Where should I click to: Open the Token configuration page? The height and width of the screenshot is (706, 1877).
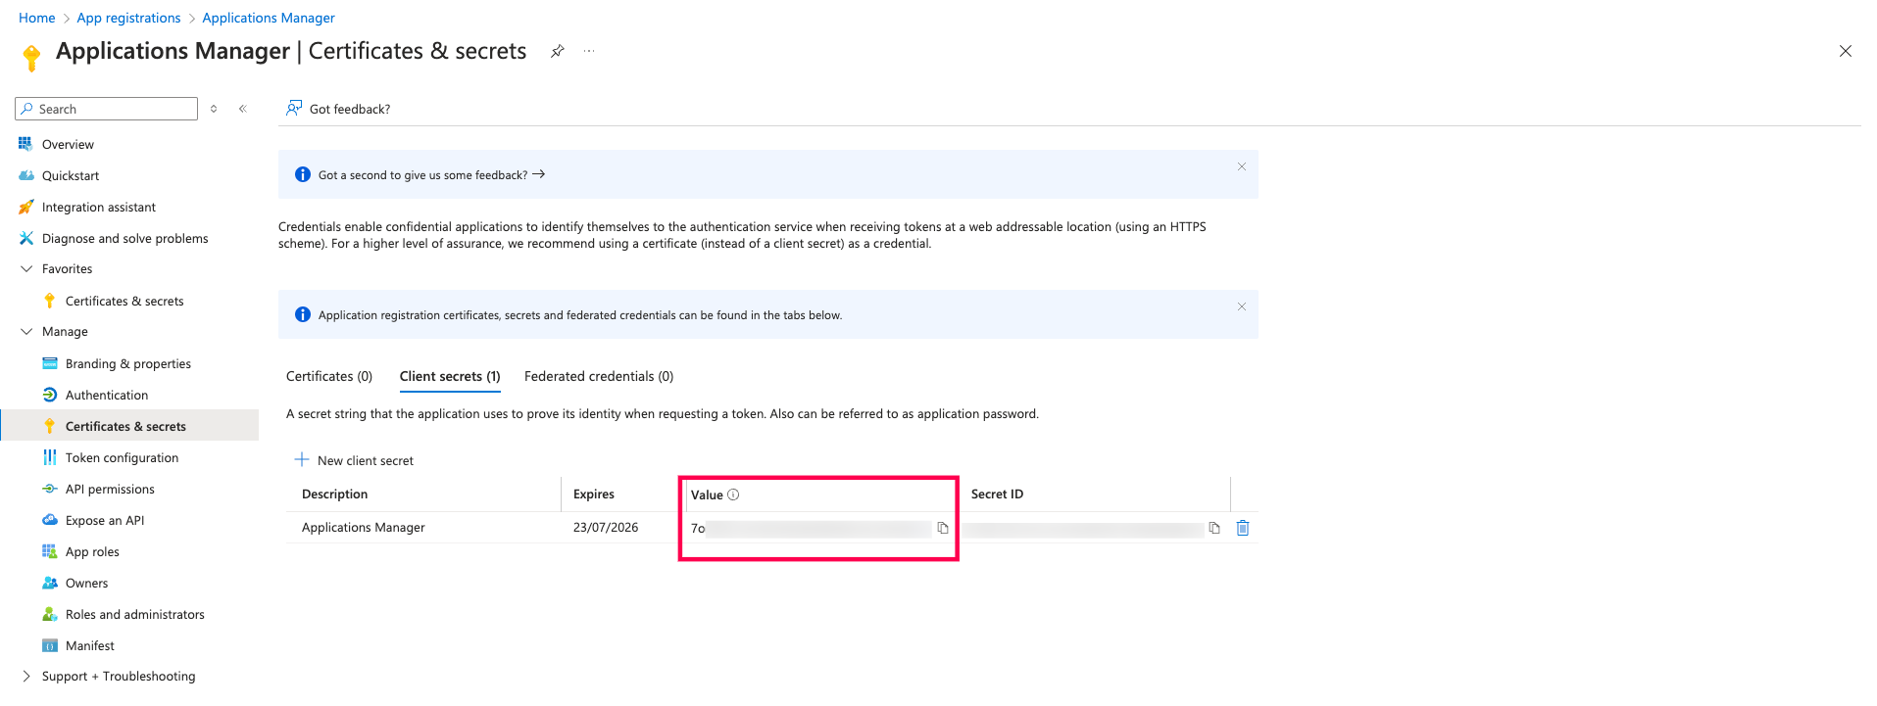point(122,458)
